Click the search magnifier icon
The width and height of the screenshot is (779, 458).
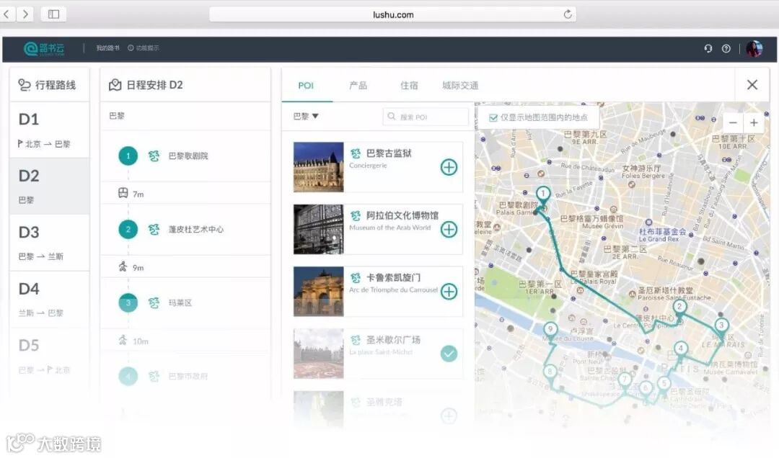[x=392, y=117]
